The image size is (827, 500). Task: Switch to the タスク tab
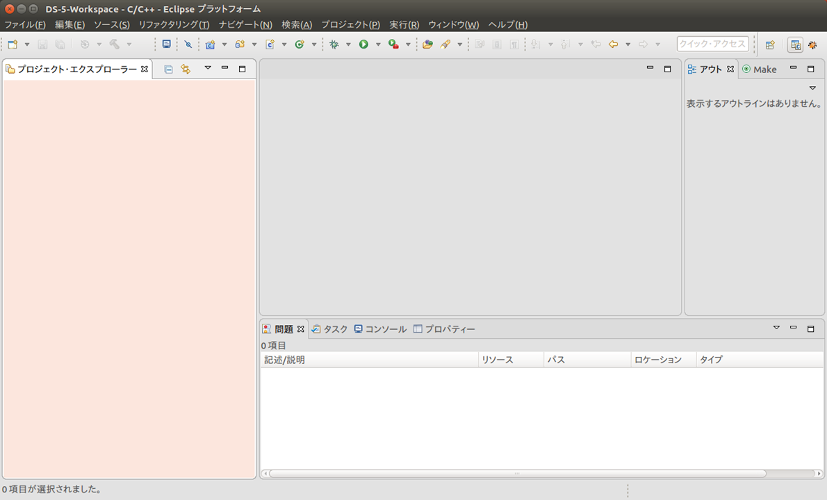pos(329,328)
